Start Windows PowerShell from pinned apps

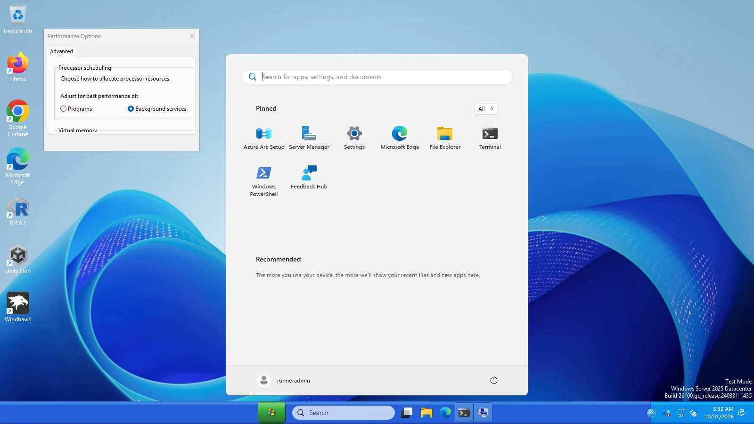(x=264, y=181)
